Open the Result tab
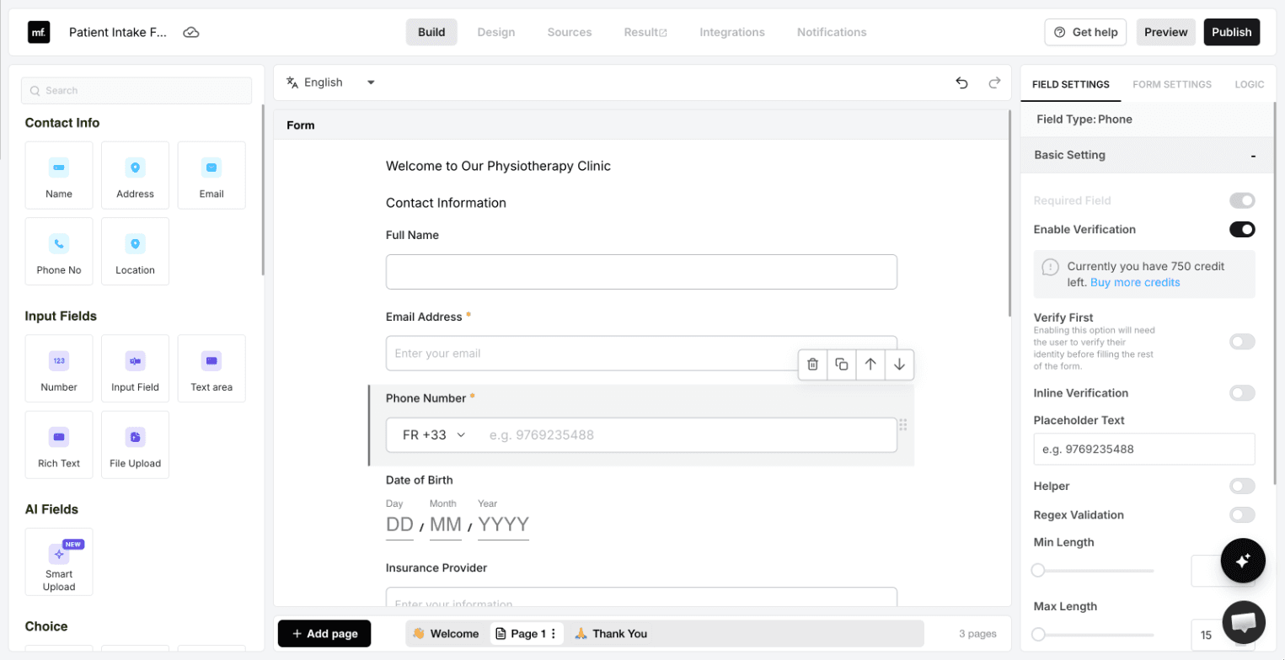The image size is (1285, 660). coord(645,32)
